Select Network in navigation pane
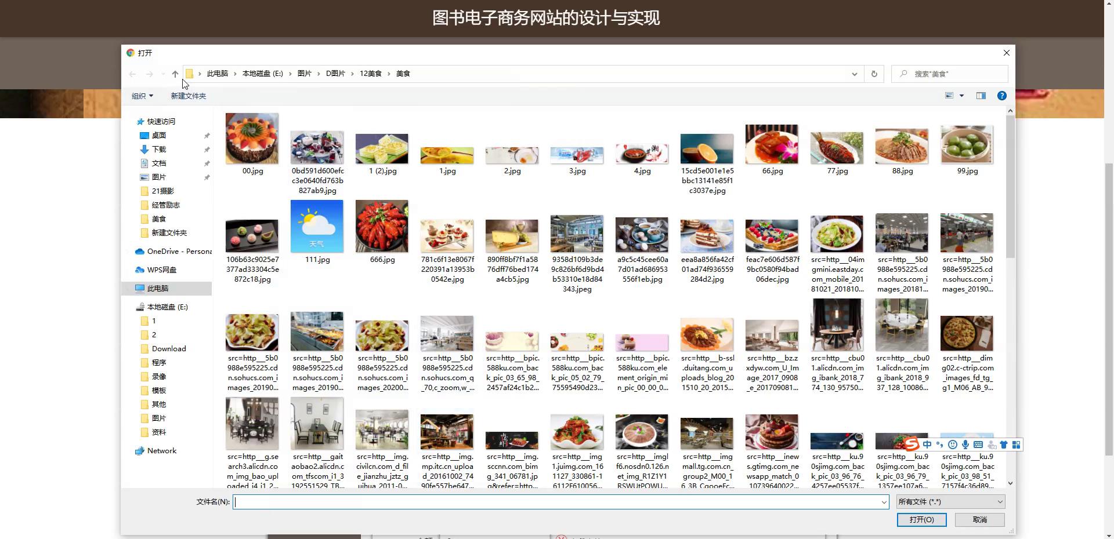This screenshot has height=539, width=1114. [x=161, y=451]
